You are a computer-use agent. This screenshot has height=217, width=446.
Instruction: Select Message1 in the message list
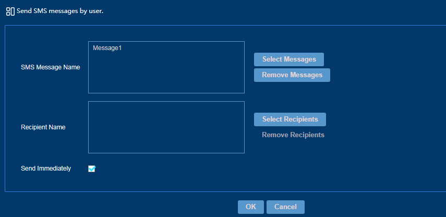[107, 48]
